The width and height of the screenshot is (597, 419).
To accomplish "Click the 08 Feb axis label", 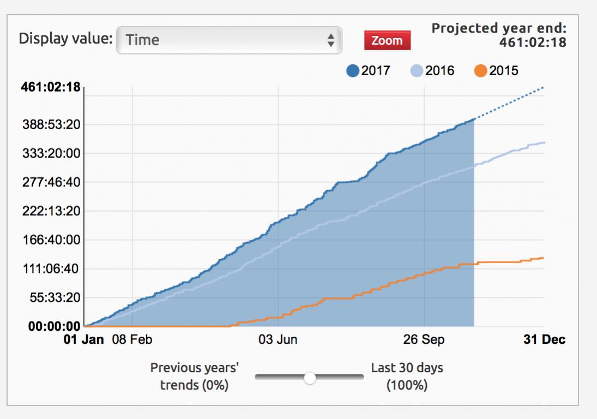I will [132, 340].
